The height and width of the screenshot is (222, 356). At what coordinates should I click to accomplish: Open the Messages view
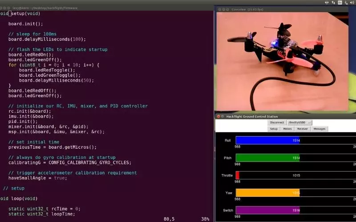click(x=319, y=129)
